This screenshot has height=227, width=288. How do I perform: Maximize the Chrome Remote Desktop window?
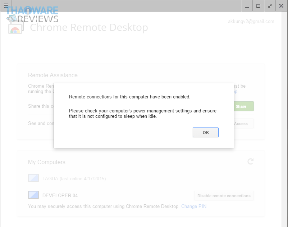[x=258, y=6]
